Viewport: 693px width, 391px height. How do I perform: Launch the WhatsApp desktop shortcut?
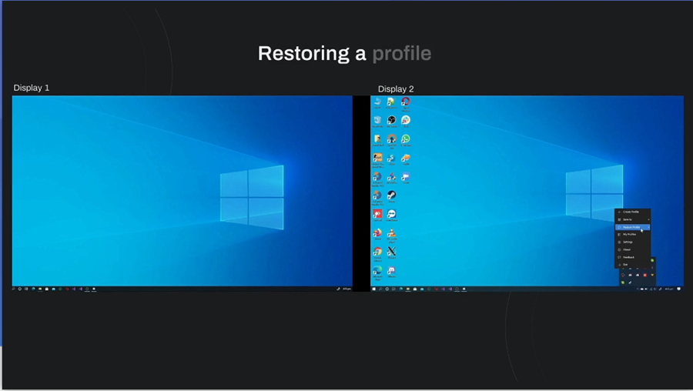[x=405, y=140]
